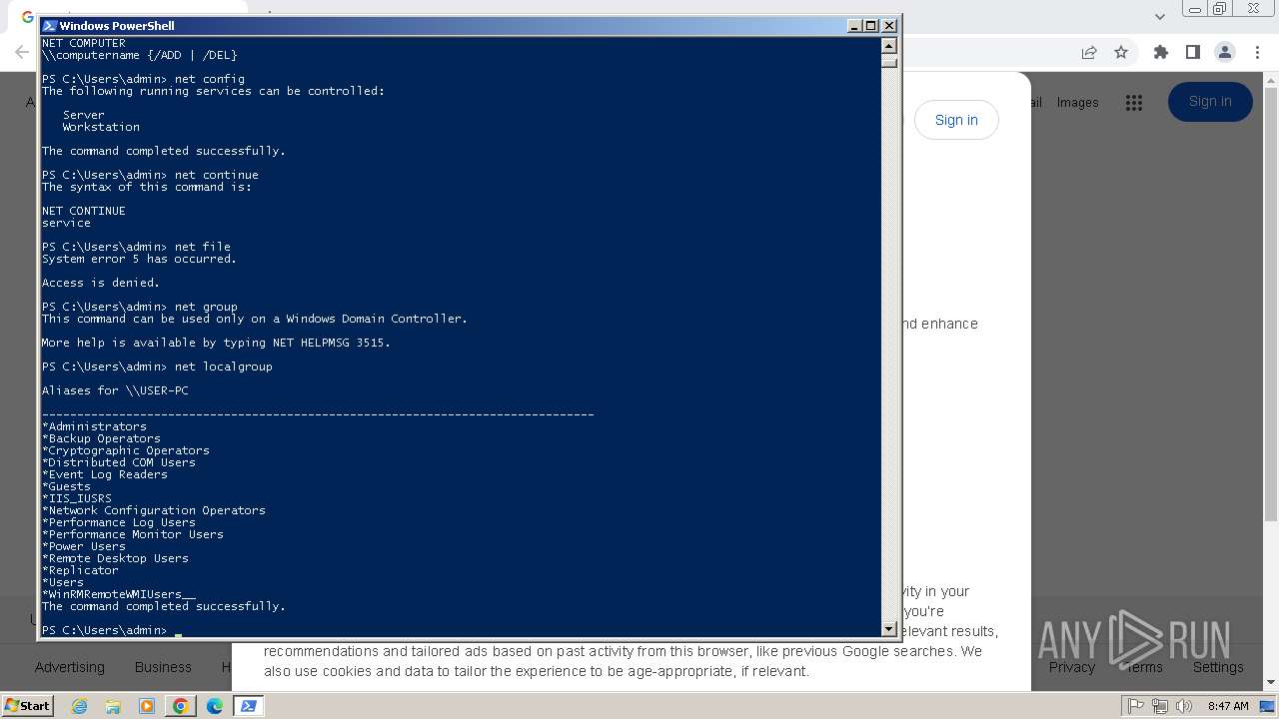Open Internet Explorer from the taskbar
This screenshot has width=1279, height=719.
[79, 706]
